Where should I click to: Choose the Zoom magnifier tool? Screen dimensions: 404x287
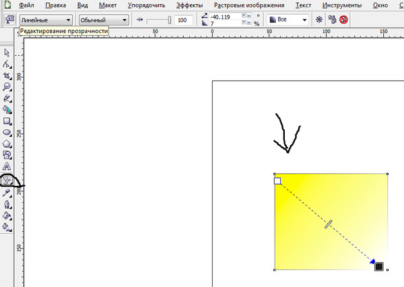point(7,87)
